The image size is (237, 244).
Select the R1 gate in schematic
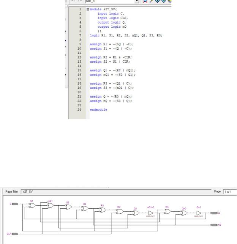(x=103, y=210)
